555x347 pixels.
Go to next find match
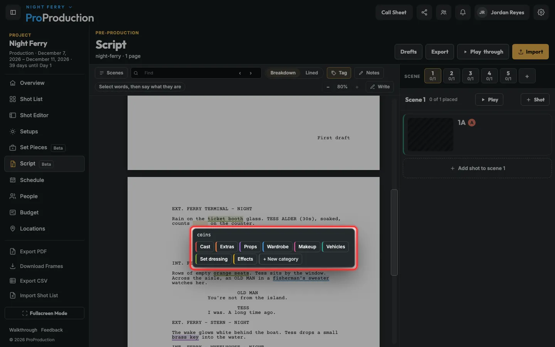[251, 73]
